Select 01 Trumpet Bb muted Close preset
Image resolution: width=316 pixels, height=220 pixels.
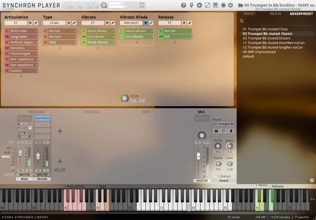[x=265, y=29]
